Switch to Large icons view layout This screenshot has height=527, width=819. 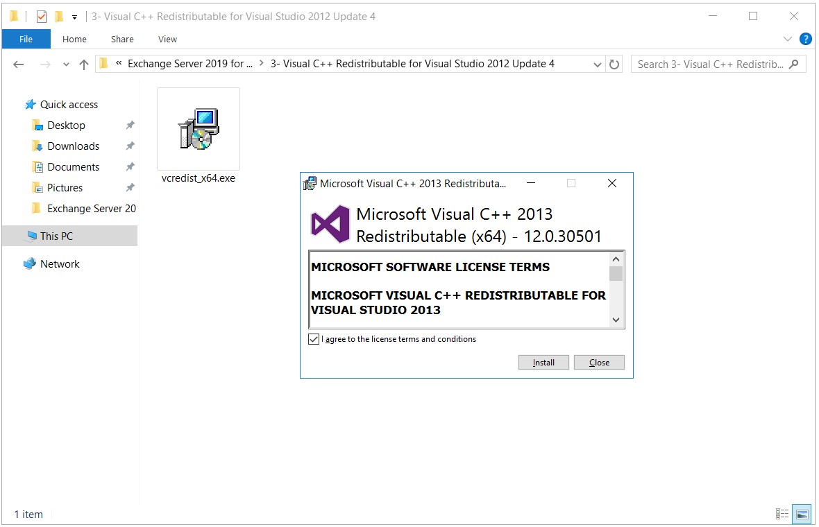click(802, 514)
